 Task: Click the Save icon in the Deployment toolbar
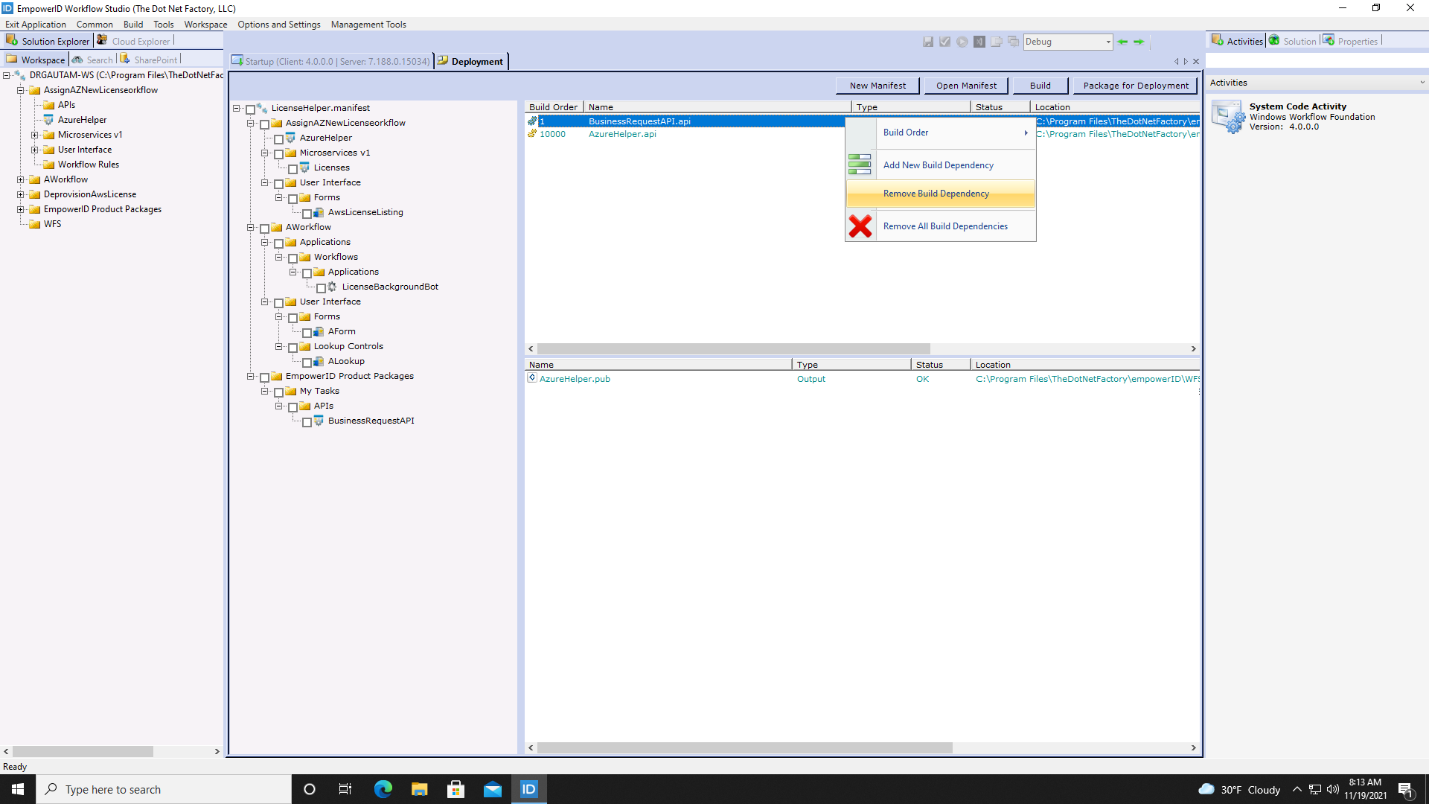pyautogui.click(x=928, y=42)
